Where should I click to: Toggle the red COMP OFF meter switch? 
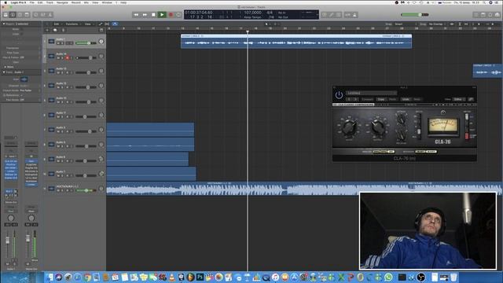tap(467, 136)
